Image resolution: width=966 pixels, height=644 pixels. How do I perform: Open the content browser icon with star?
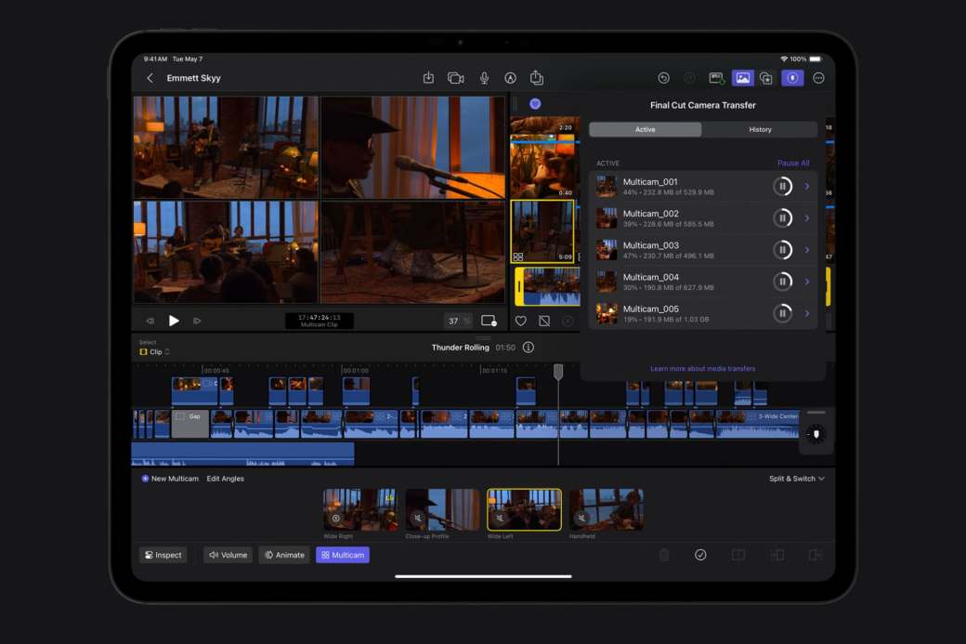(x=765, y=78)
